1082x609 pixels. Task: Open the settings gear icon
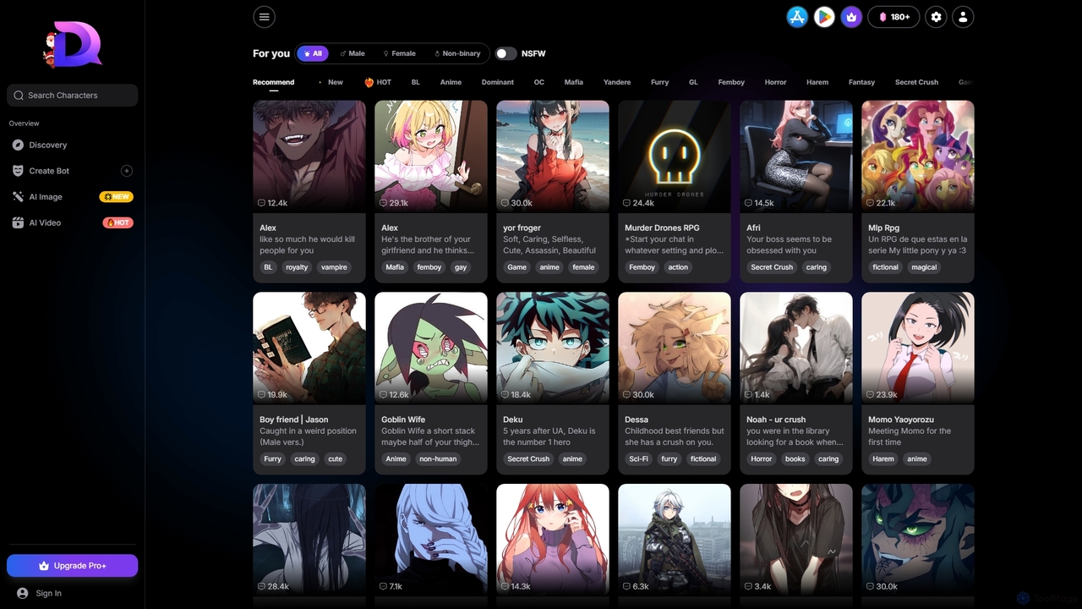tap(936, 16)
